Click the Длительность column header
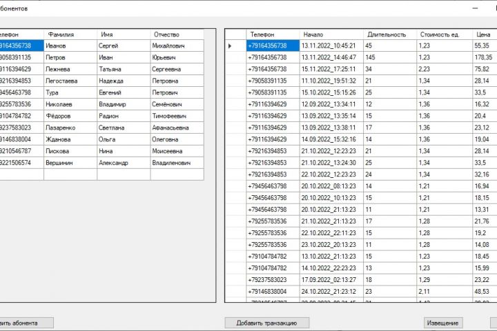The image size is (497, 331). click(x=390, y=34)
